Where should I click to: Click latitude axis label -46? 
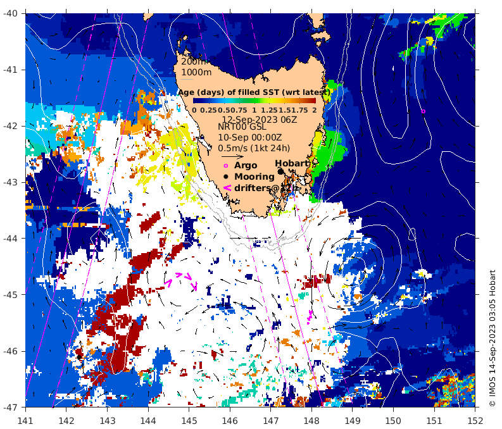click(10, 351)
